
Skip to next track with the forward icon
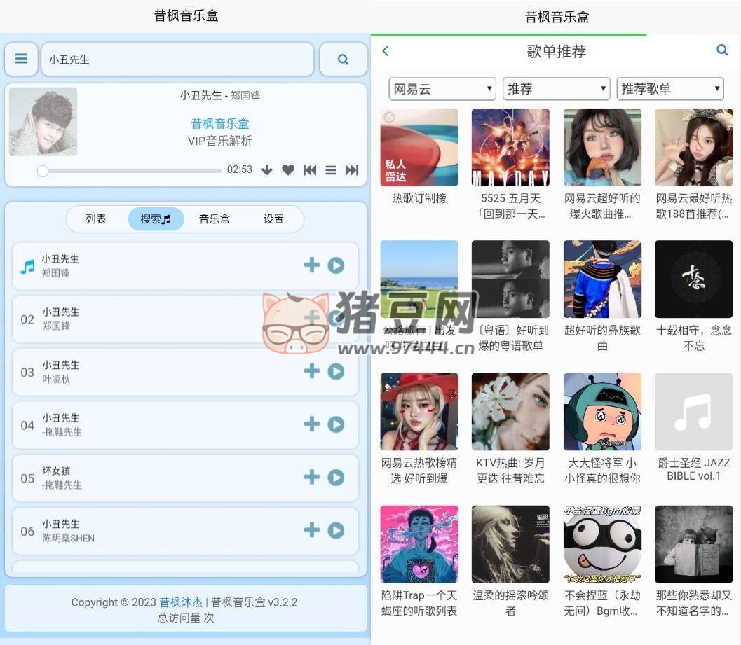click(352, 169)
